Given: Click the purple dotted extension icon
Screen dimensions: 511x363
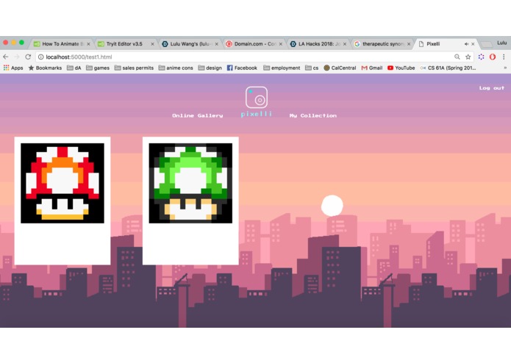Looking at the screenshot, I should (481, 57).
